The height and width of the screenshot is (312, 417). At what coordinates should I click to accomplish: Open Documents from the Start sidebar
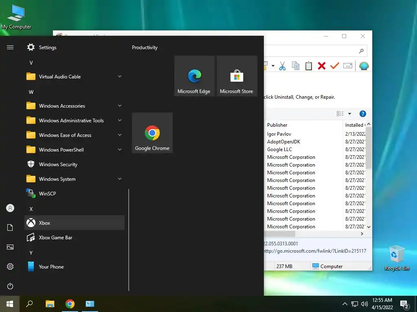(x=10, y=227)
